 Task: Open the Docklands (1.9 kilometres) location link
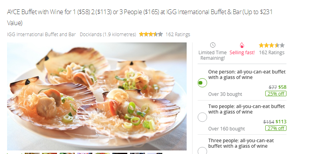108,35
